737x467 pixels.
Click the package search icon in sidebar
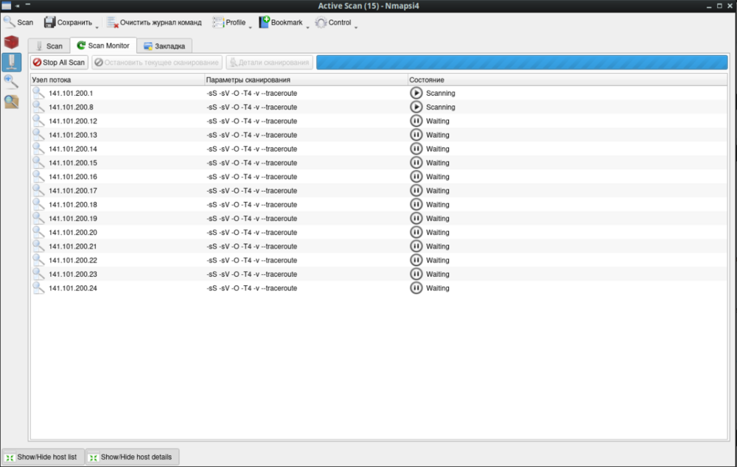click(x=11, y=102)
